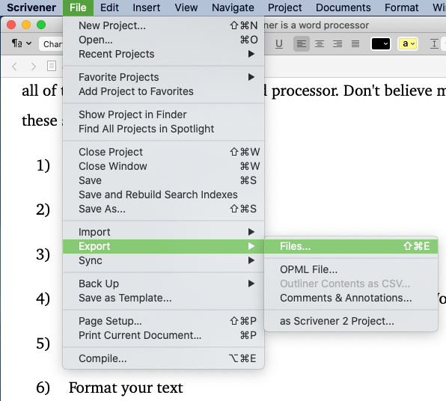This screenshot has height=401, width=446.
Task: Export as Scrivener 2 Project...
Action: [x=351, y=321]
